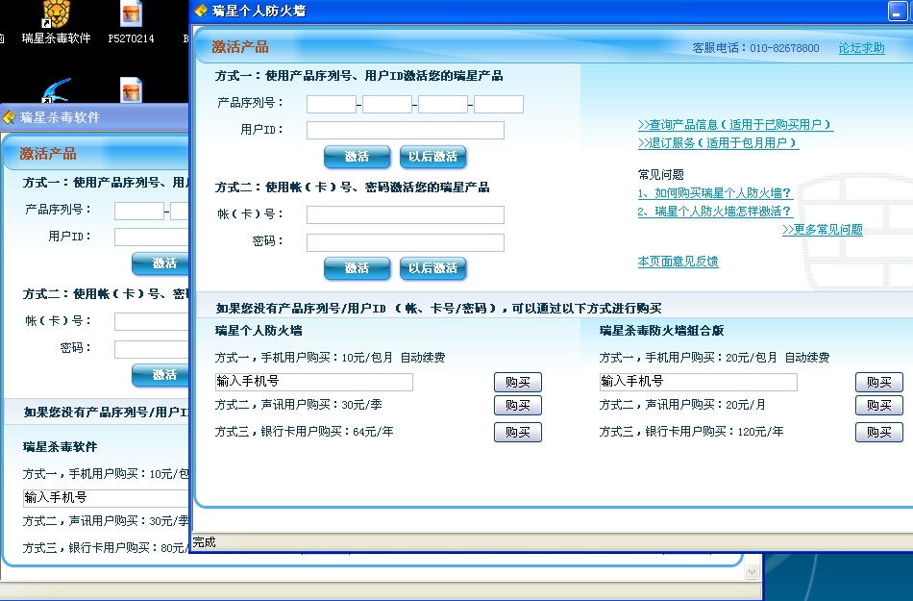Click 购买 for 银行卡用户 64元/年 plan
Screen dimensions: 913x601
pos(518,432)
